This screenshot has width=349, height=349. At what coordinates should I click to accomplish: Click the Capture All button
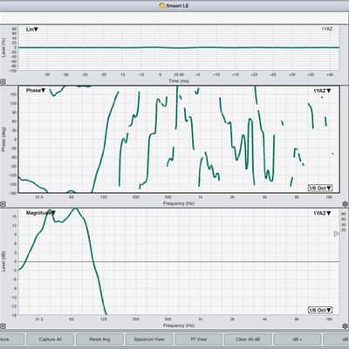tap(50, 339)
